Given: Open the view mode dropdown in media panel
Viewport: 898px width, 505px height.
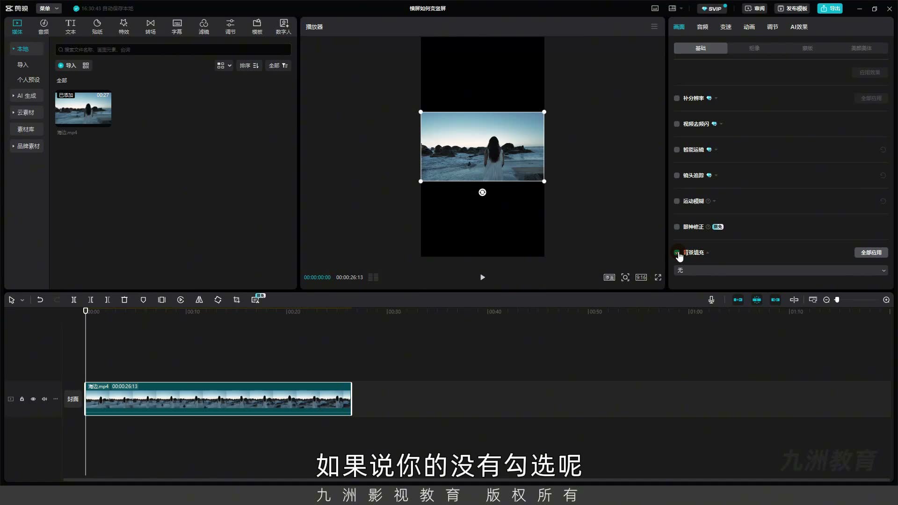Looking at the screenshot, I should [224, 65].
